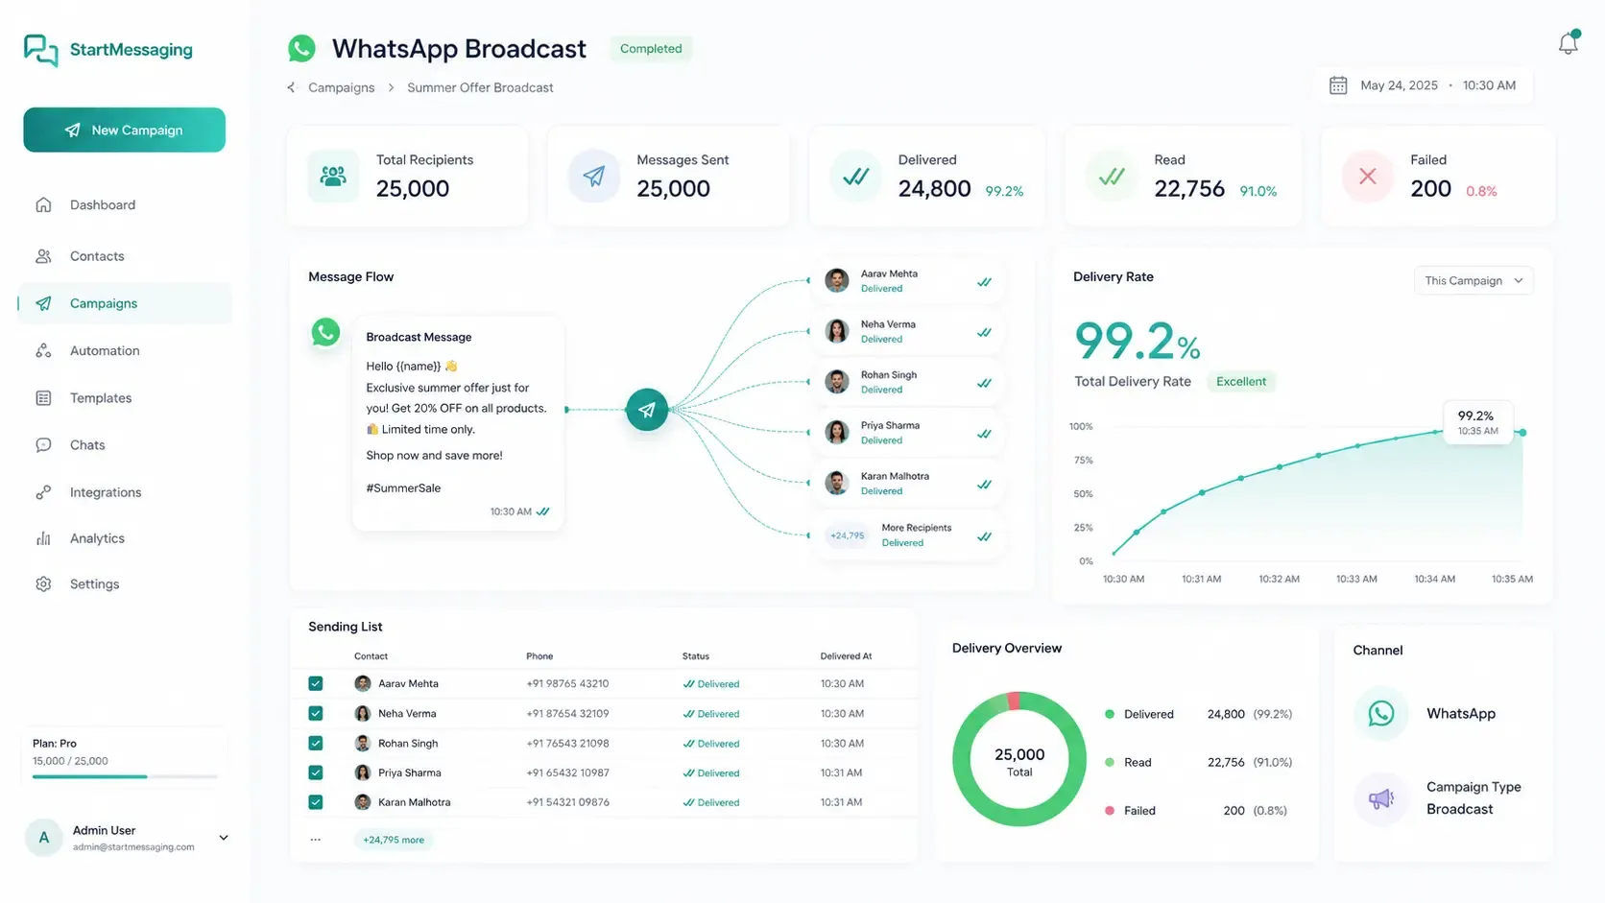Click Summer Offer Broadcast breadcrumb
The width and height of the screenshot is (1605, 903).
480,87
